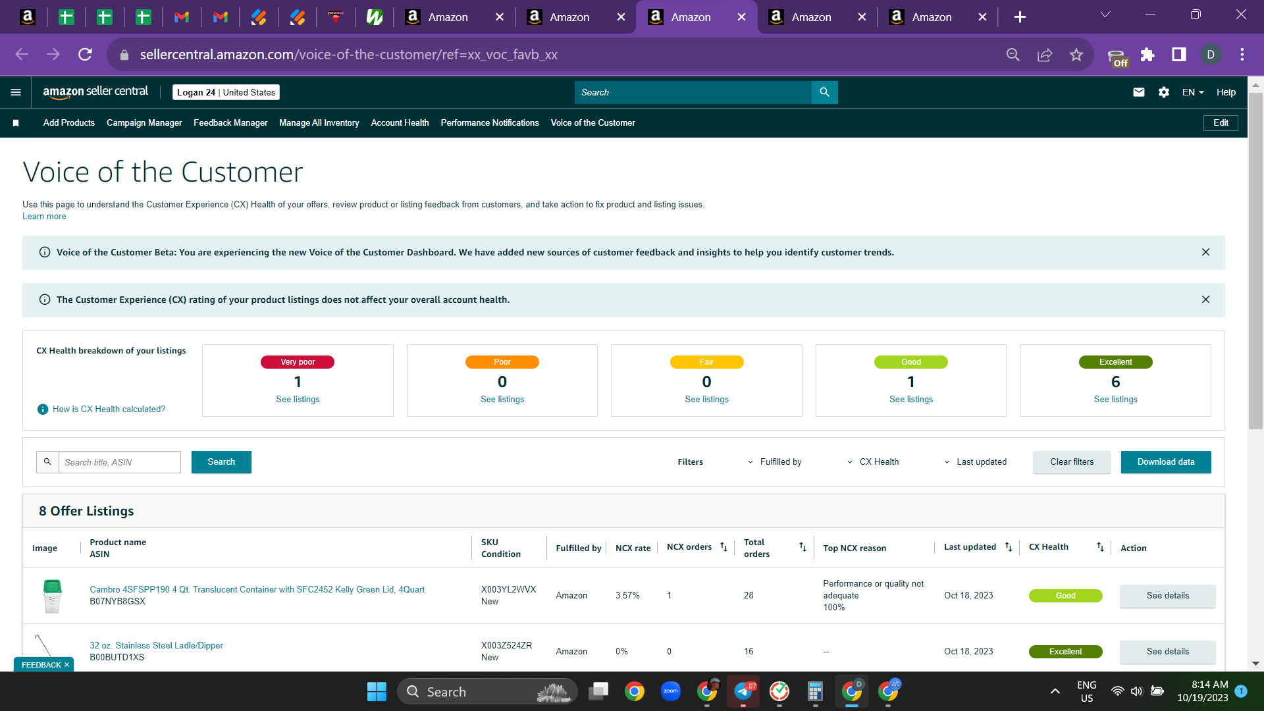Click the Amazon Seller Central logo
Viewport: 1264px width, 711px height.
[95, 92]
